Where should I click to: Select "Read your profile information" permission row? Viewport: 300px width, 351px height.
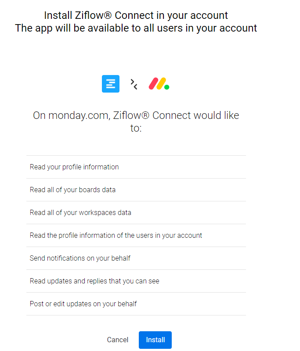74,167
